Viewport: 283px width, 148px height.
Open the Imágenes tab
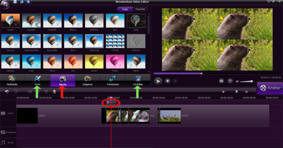click(x=88, y=80)
